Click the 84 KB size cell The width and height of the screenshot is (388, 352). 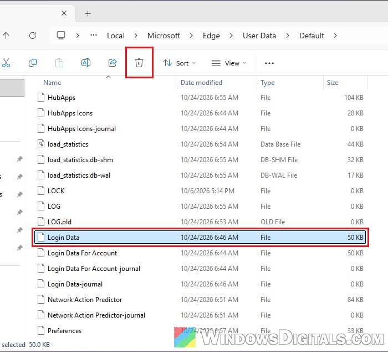pyautogui.click(x=355, y=300)
